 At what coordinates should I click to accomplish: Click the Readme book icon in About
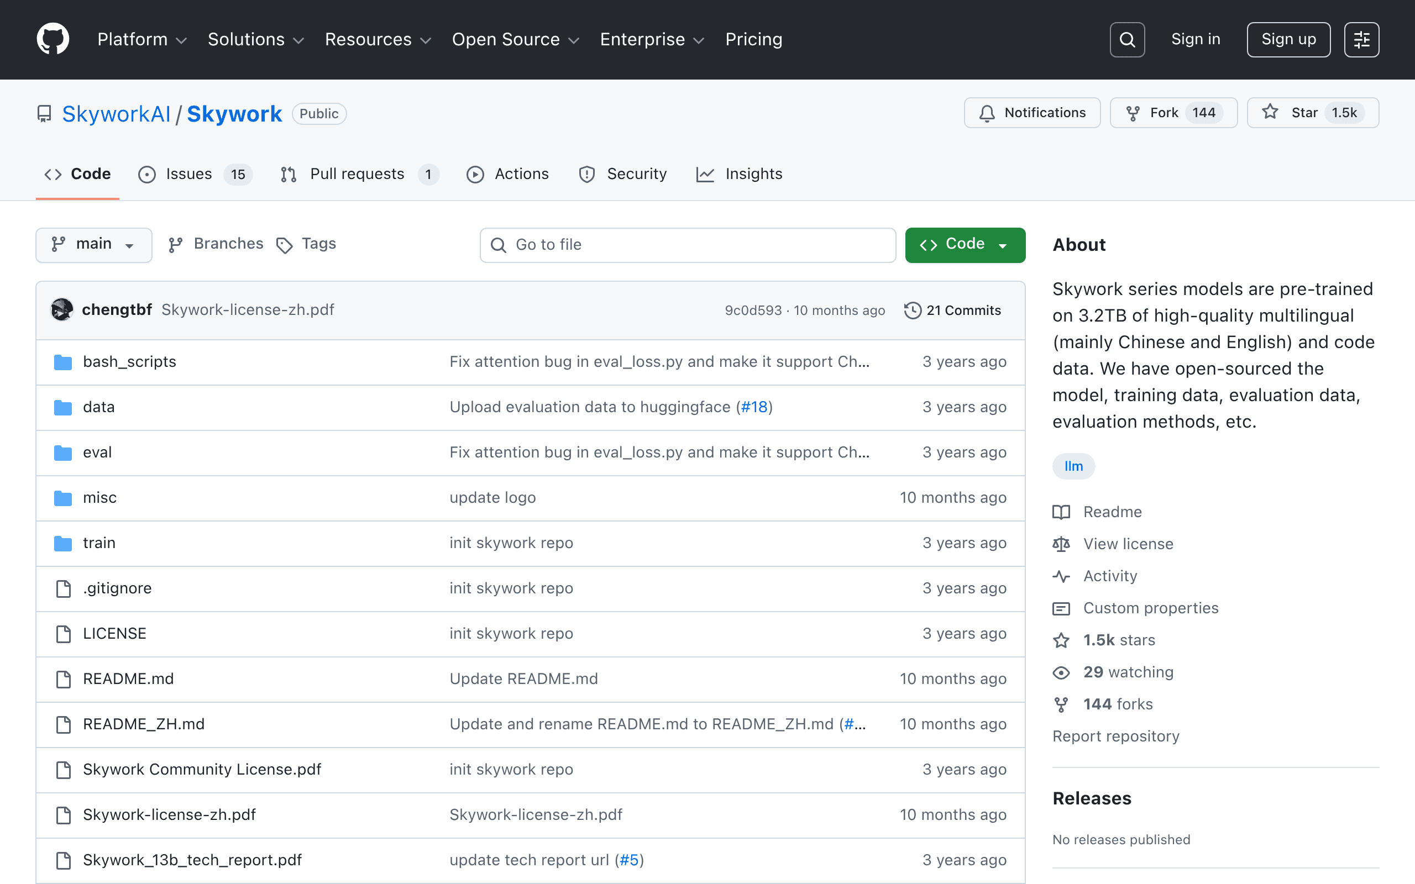pyautogui.click(x=1061, y=512)
